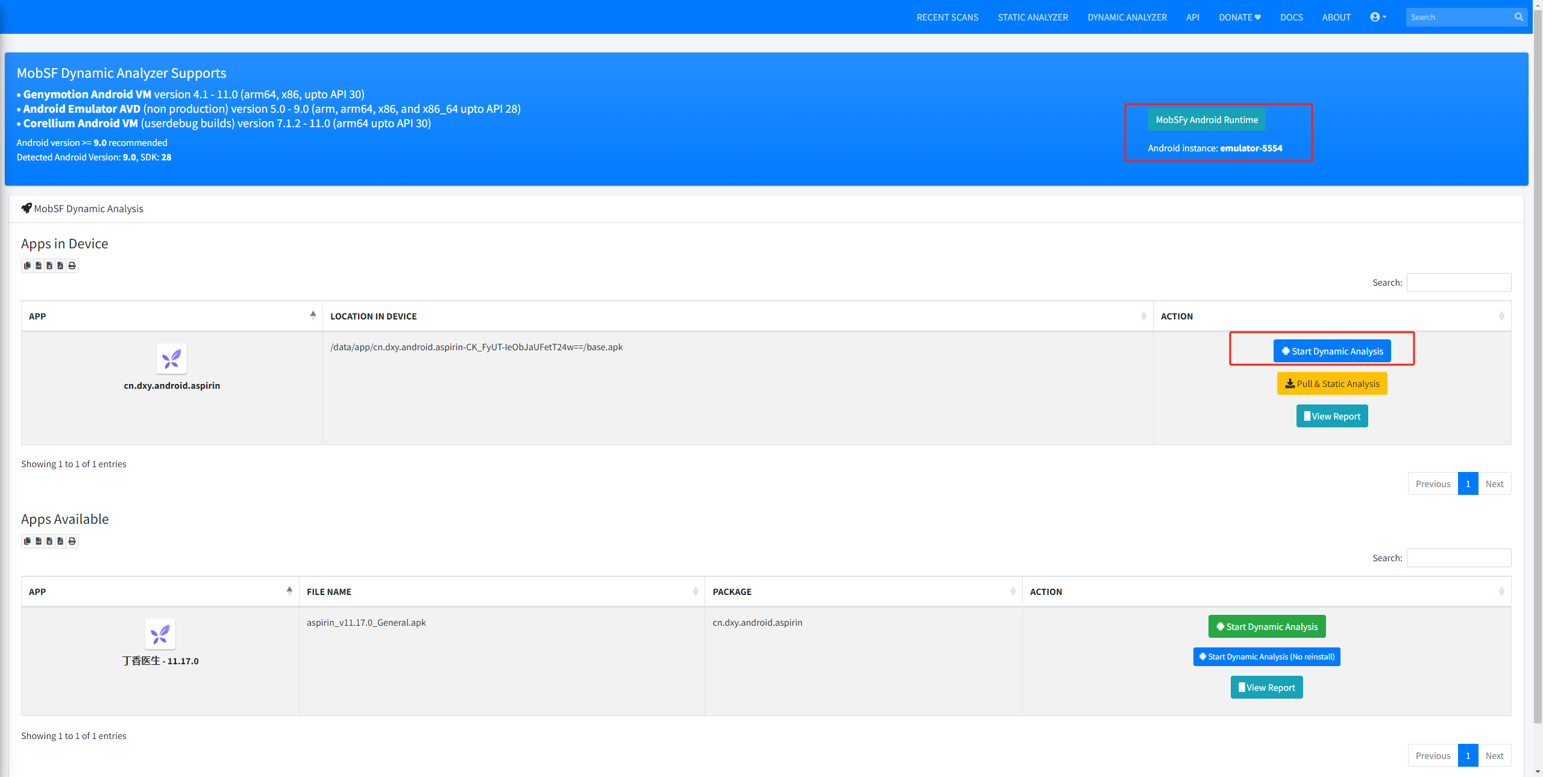Click the 丁香医生 - 11.17.0 app label
Screen dimensions: 1543x777
160,661
